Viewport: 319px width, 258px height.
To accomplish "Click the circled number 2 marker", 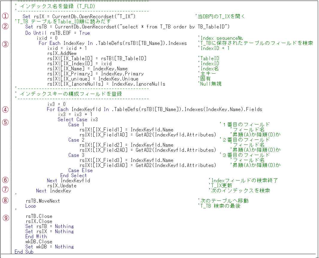I will pos(5,26).
